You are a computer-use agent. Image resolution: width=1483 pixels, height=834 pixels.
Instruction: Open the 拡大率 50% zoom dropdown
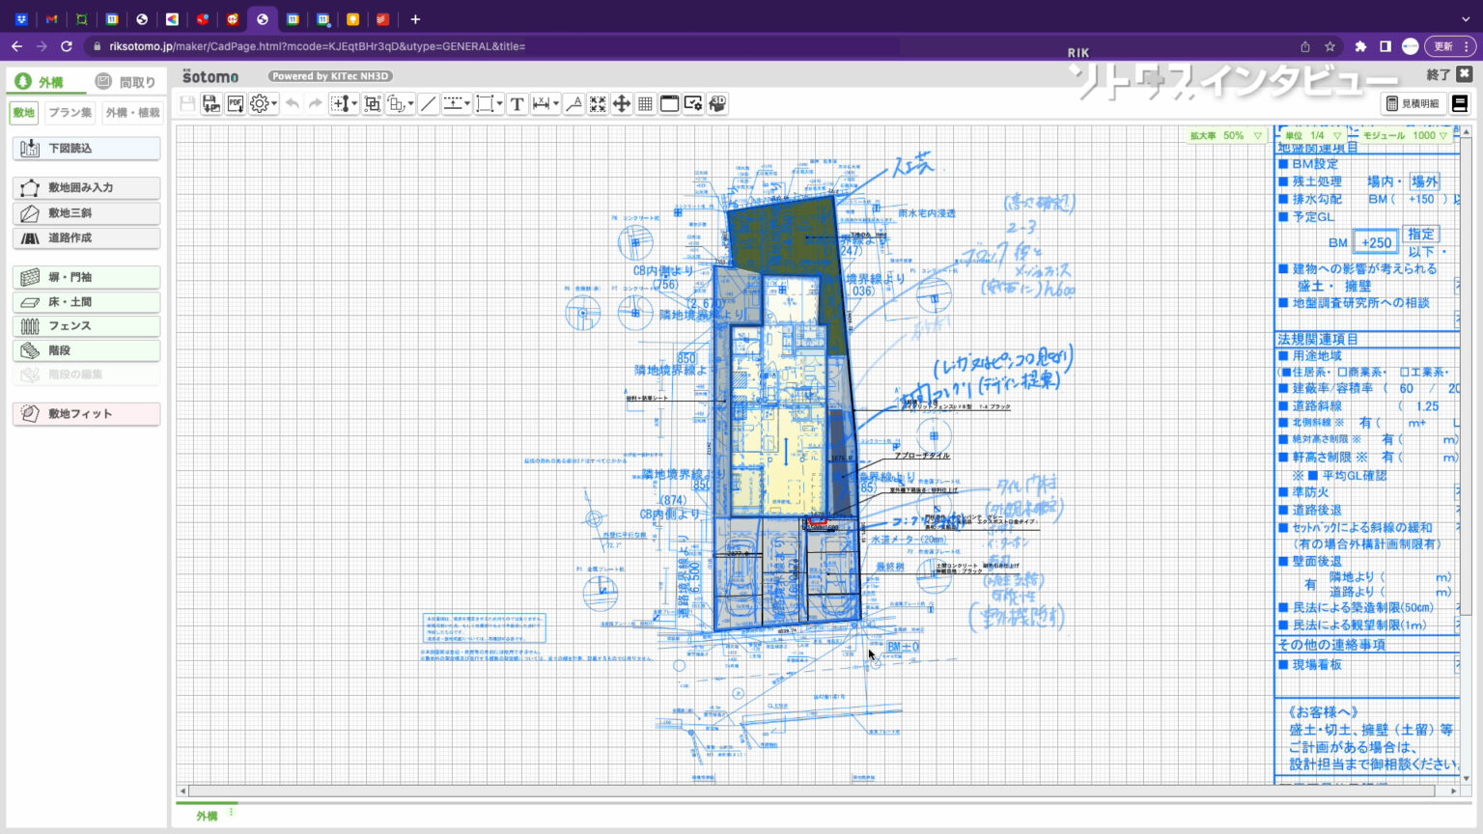[x=1226, y=136]
